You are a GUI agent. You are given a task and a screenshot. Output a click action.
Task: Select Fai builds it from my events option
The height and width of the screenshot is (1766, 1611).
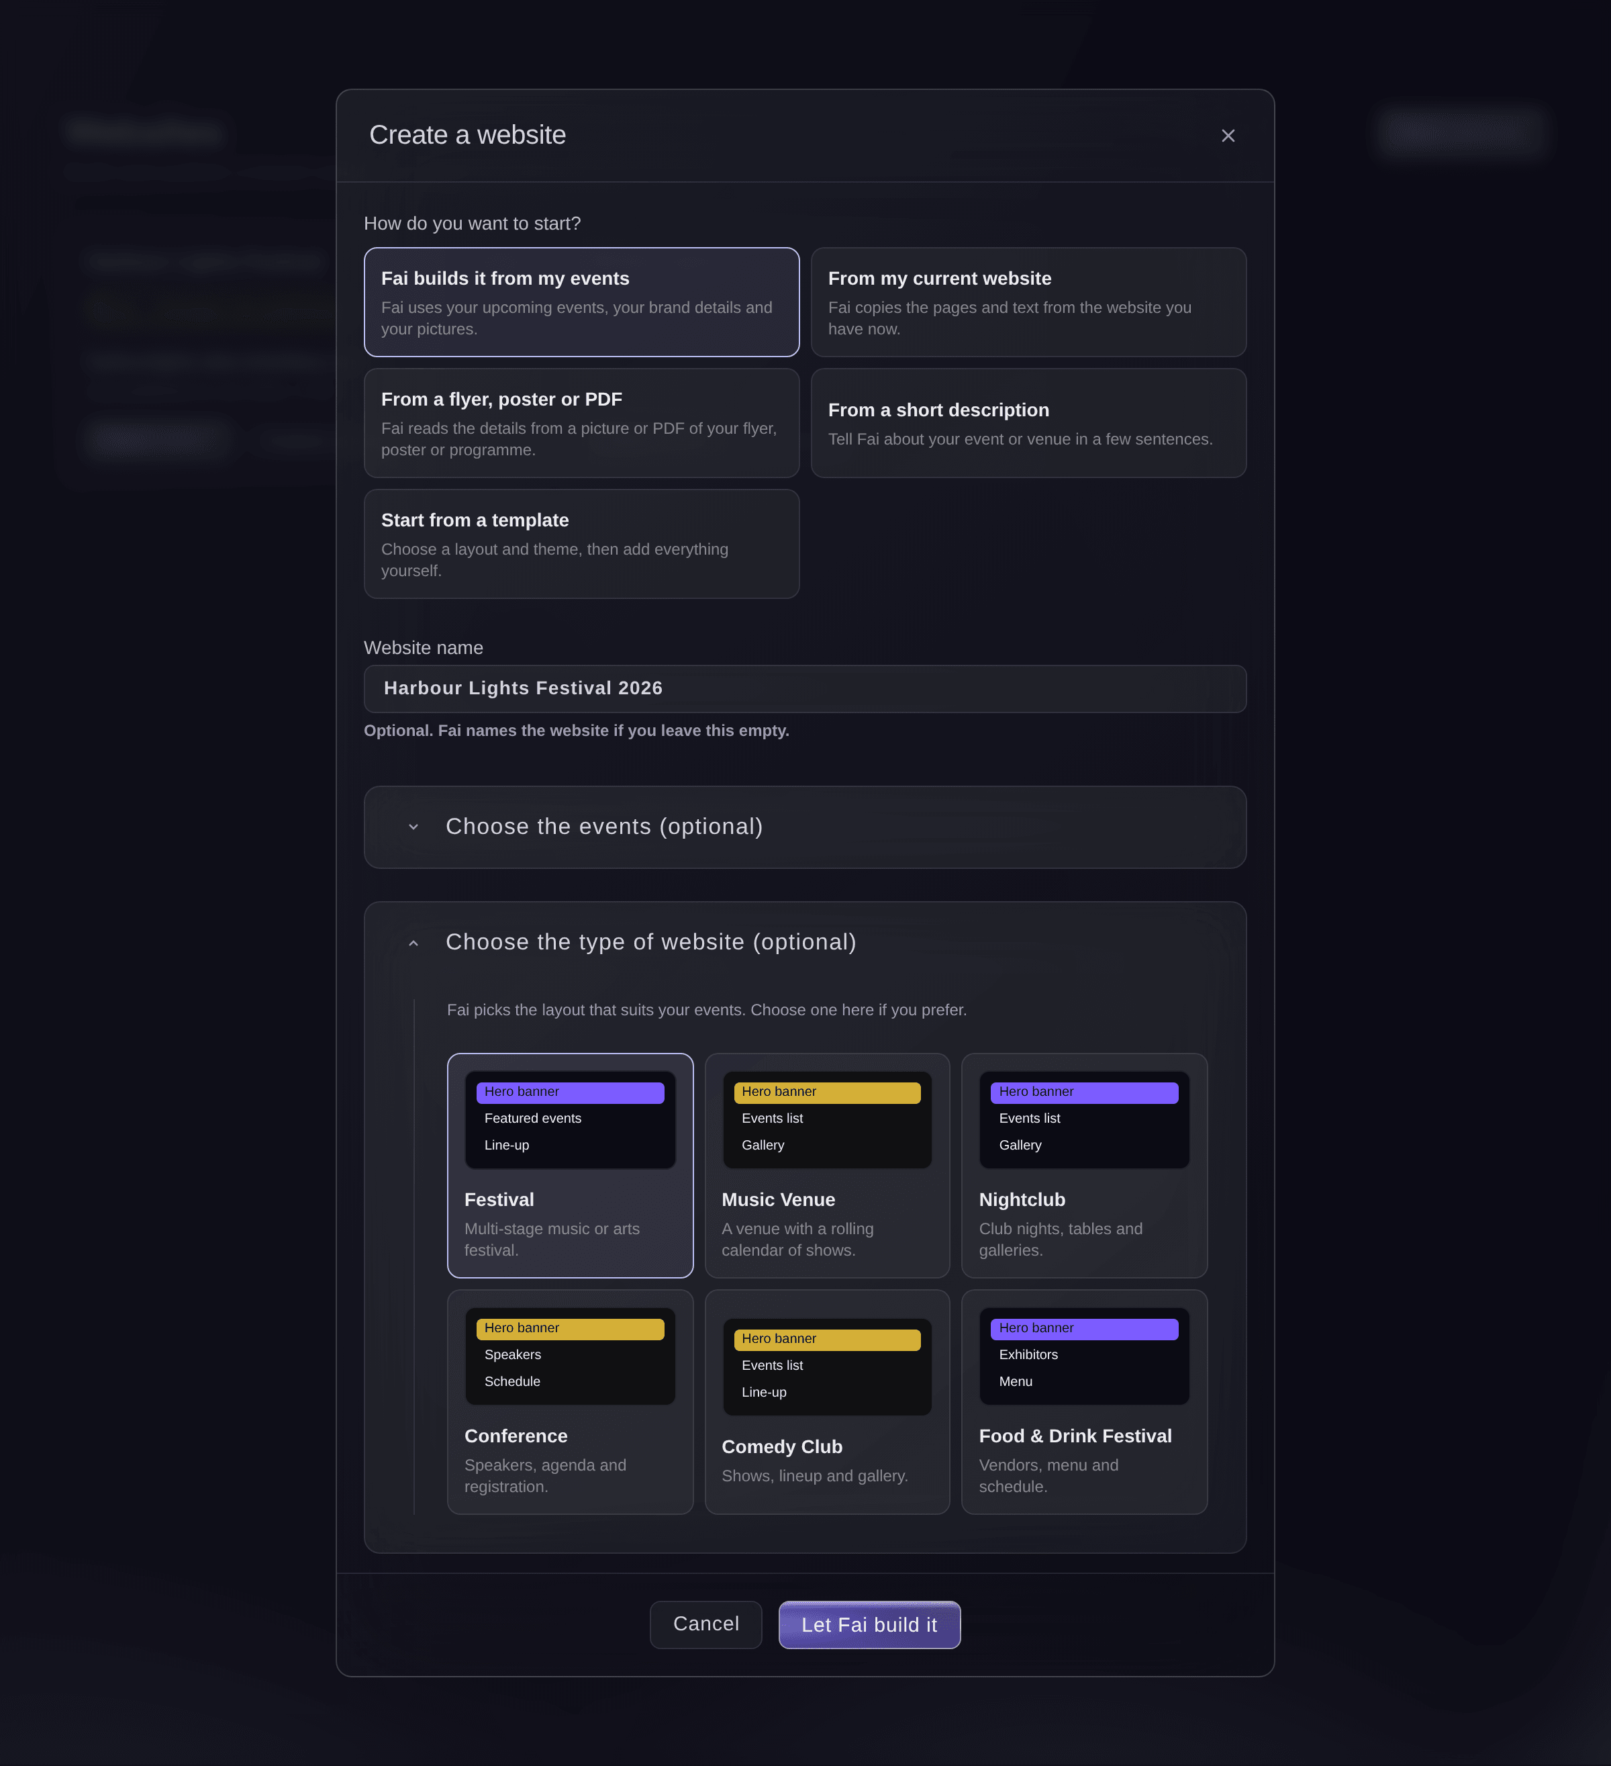(581, 302)
